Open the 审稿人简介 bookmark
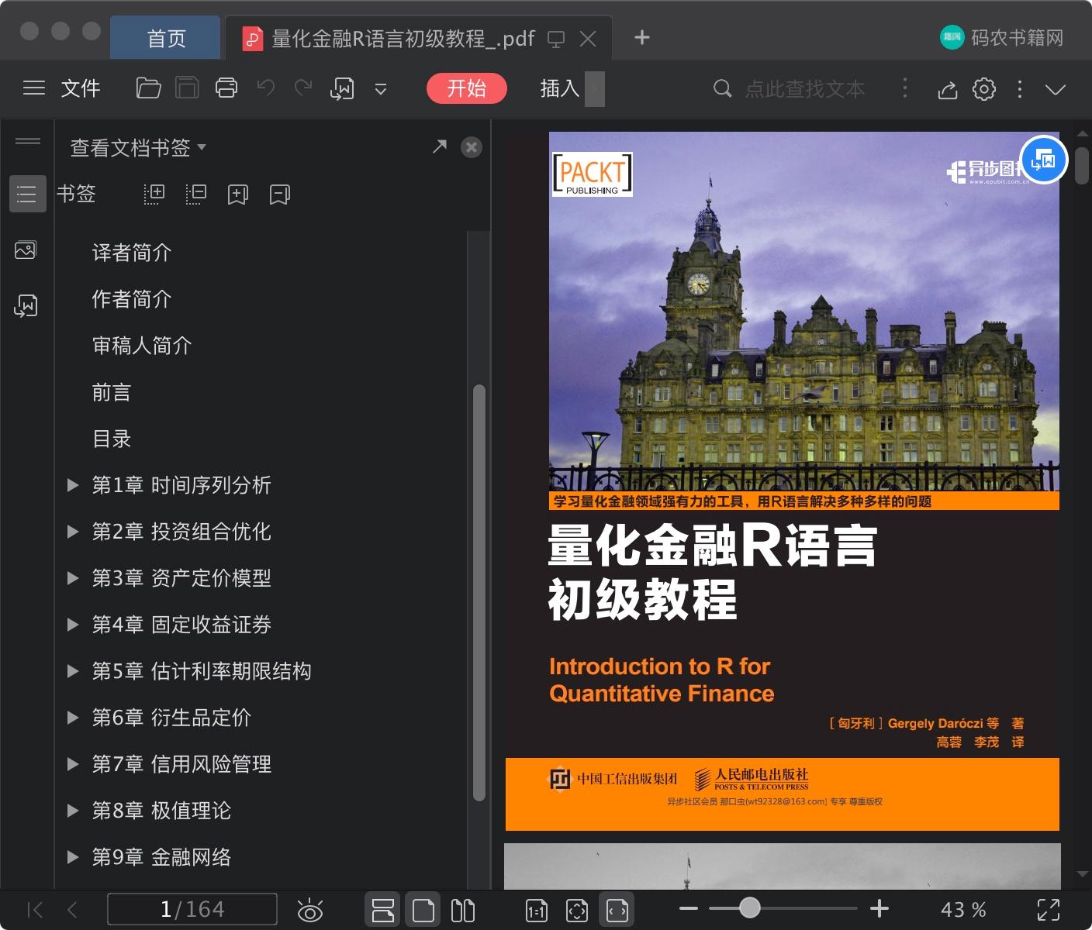This screenshot has height=930, width=1092. pos(142,346)
